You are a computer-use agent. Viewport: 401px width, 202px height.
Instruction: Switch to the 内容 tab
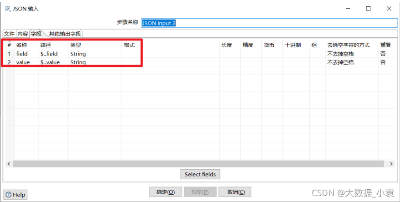coord(23,34)
